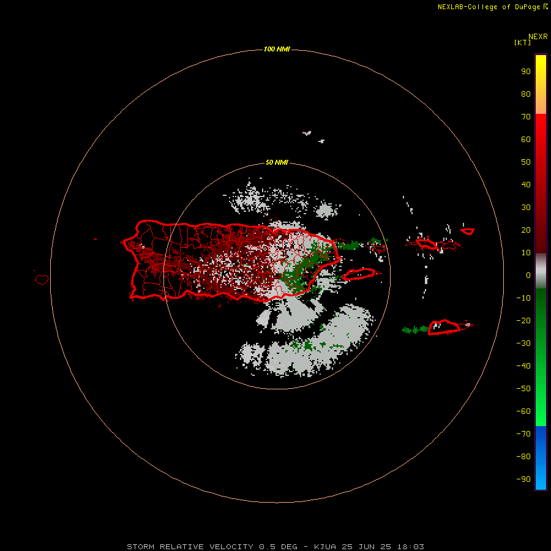The width and height of the screenshot is (551, 551).
Task: Click the 70 value on velocity scale
Action: [526, 117]
